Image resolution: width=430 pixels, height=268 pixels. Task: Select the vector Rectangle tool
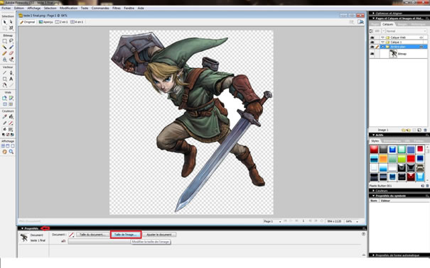[x=5, y=79]
